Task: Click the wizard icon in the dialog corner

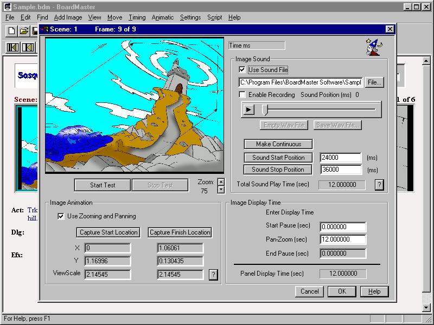Action: pyautogui.click(x=372, y=46)
